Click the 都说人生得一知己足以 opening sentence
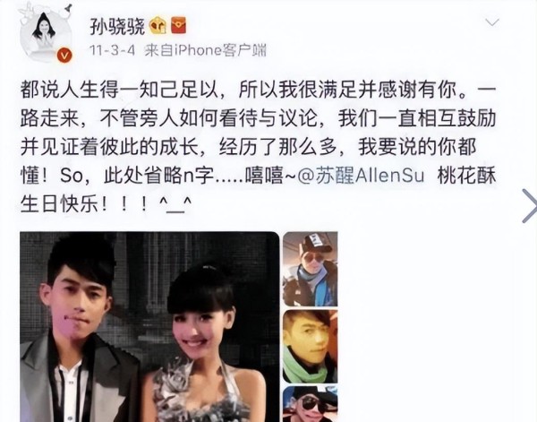This screenshot has width=537, height=422. pos(119,90)
